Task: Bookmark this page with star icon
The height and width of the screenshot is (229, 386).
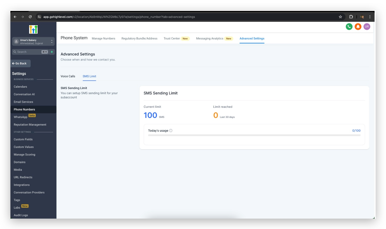Action: tap(340, 17)
